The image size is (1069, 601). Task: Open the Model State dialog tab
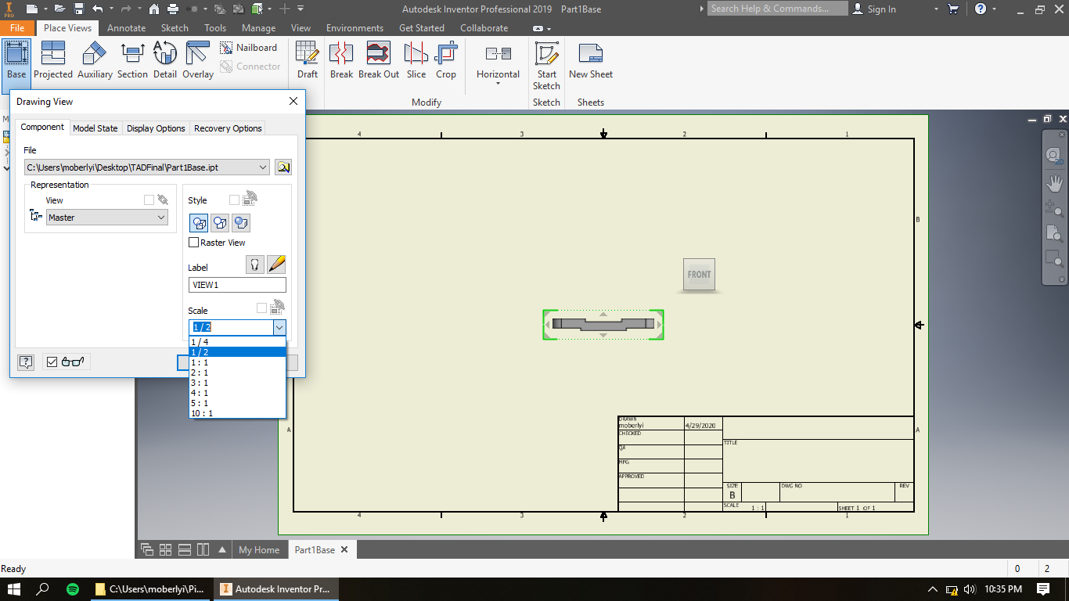(x=95, y=128)
